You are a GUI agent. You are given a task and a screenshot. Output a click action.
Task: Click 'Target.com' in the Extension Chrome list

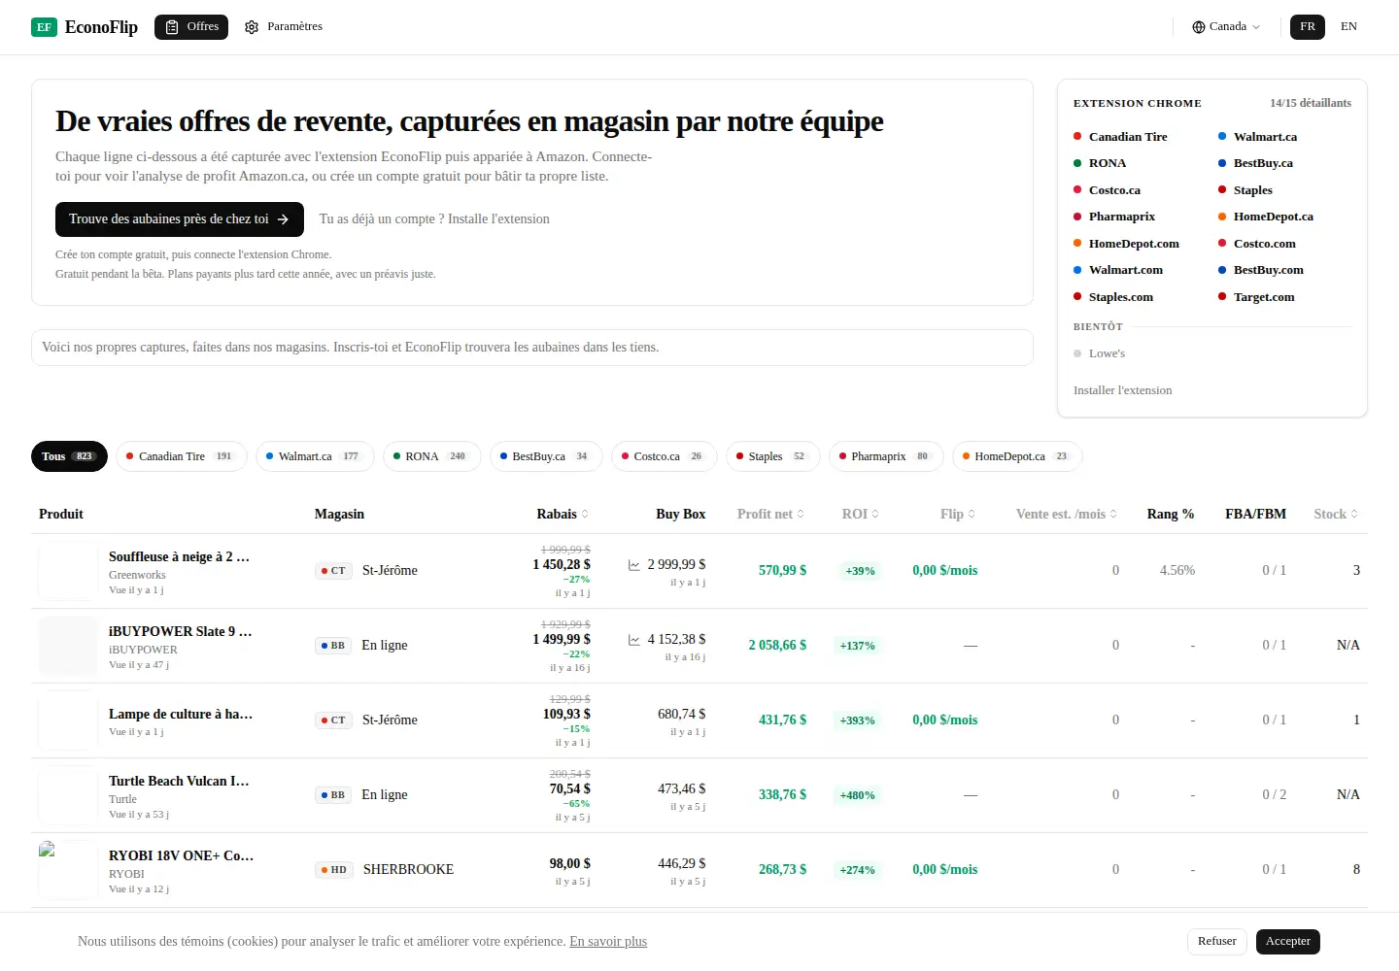[x=1264, y=297]
